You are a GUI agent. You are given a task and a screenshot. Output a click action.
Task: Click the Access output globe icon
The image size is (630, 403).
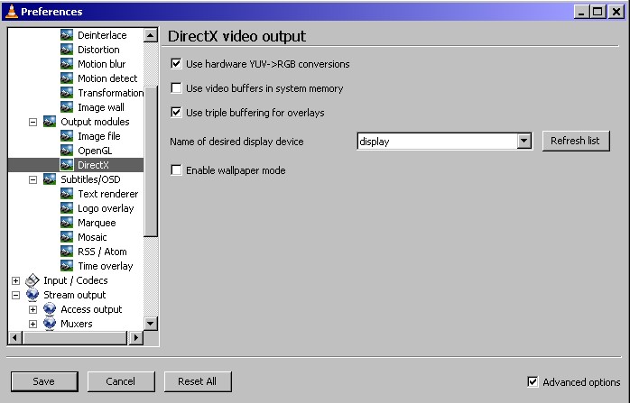[50, 309]
